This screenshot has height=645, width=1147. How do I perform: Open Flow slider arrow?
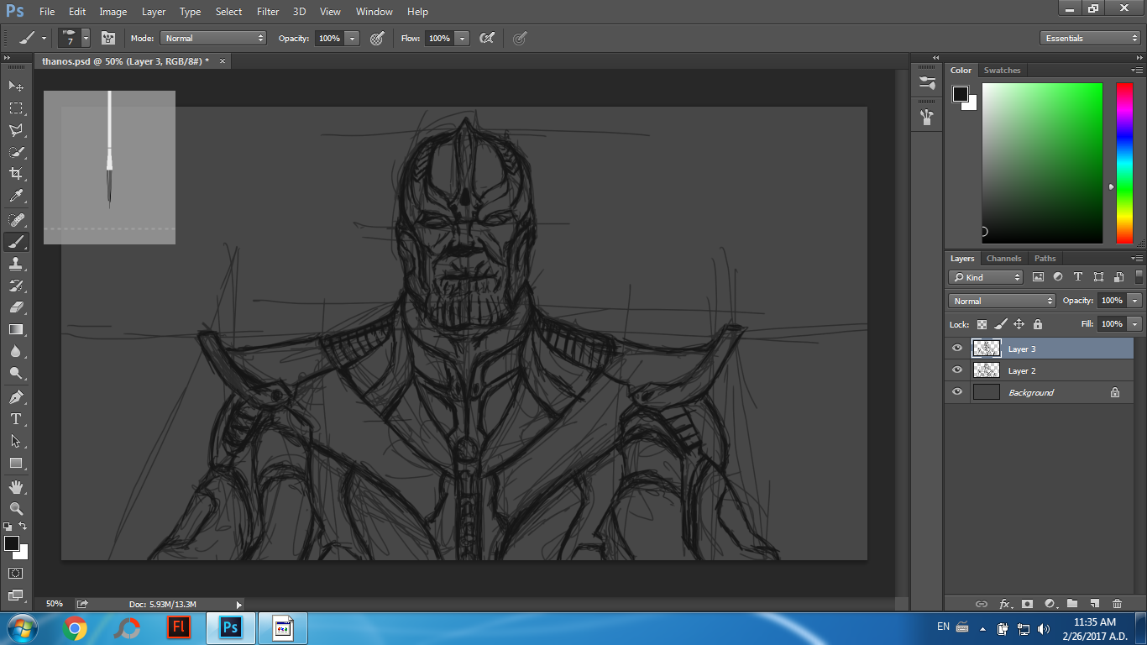click(x=461, y=38)
